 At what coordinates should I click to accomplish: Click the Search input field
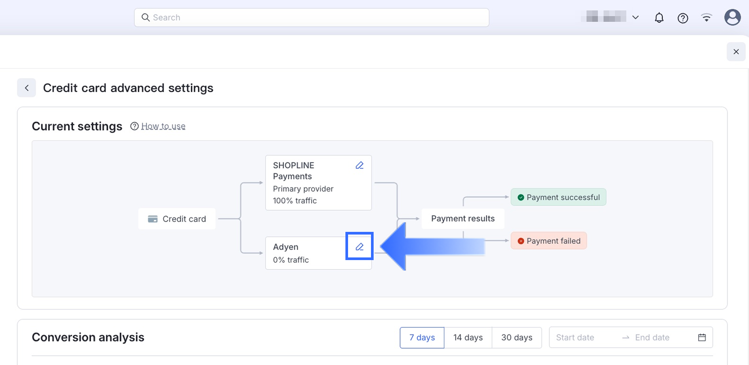point(311,18)
